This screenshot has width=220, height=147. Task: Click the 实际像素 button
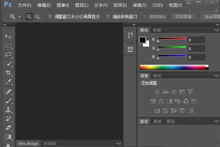tap(183, 17)
